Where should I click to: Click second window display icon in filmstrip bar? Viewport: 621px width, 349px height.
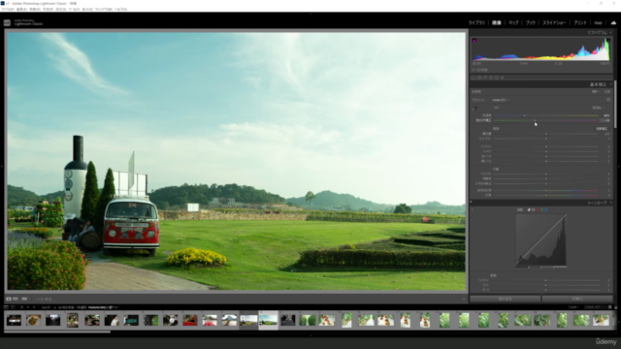(13, 307)
